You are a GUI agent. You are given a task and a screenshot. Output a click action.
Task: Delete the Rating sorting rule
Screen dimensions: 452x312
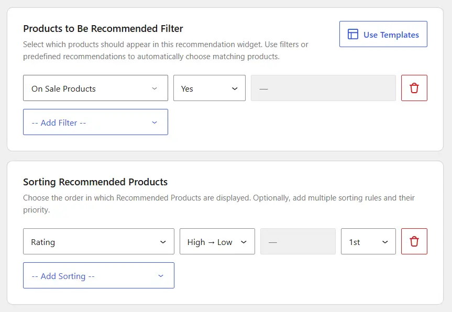[x=414, y=241]
